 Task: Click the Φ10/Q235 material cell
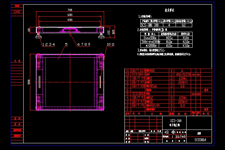point(183,74)
